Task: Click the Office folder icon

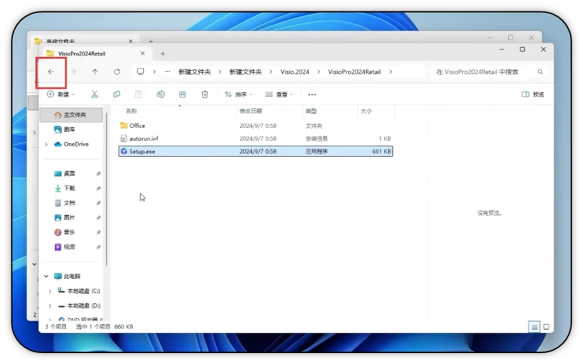Action: [x=124, y=125]
